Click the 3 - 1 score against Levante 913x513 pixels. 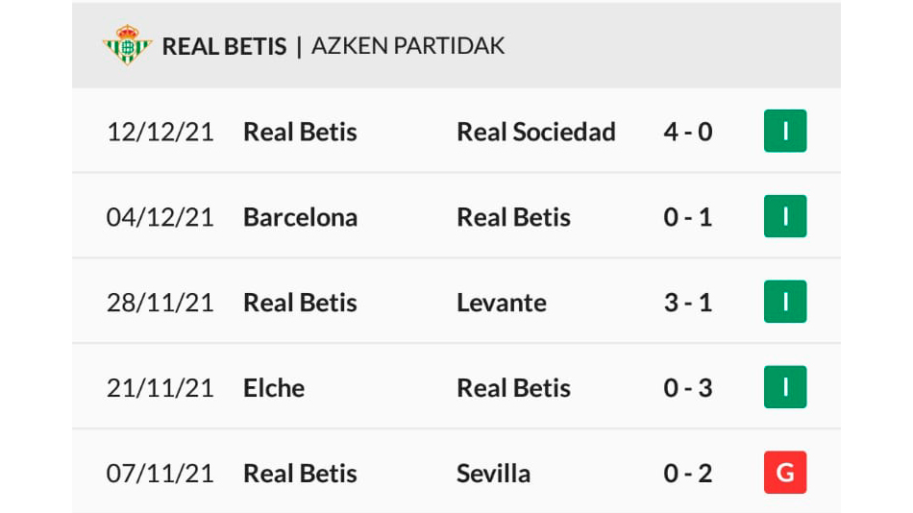click(688, 303)
